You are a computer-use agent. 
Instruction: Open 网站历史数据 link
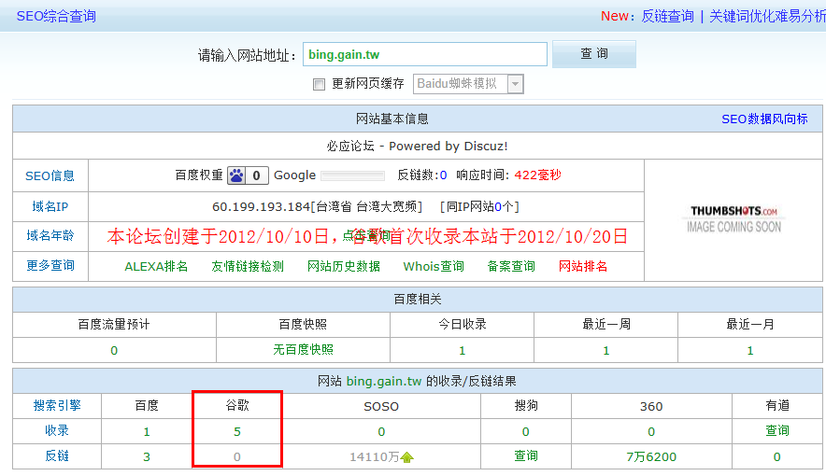tap(344, 267)
